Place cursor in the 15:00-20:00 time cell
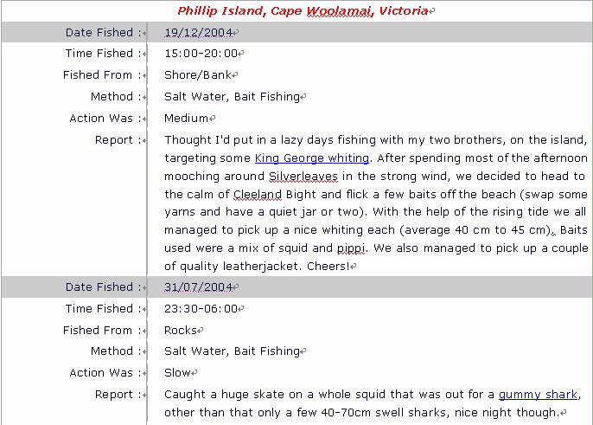Image resolution: width=593 pixels, height=425 pixels. pyautogui.click(x=201, y=54)
